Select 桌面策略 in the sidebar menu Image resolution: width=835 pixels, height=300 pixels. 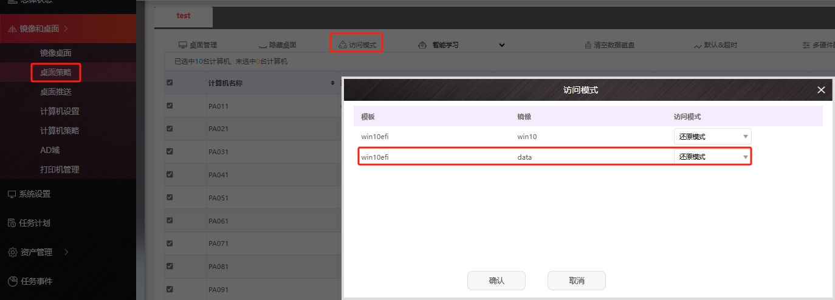coord(56,72)
